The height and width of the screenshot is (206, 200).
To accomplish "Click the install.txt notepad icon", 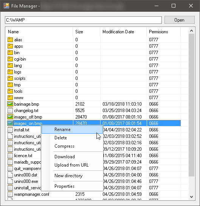I will 10,130.
